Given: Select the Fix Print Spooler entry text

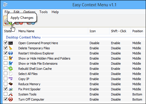Looking at the screenshot, I should pyautogui.click(x=29, y=89).
